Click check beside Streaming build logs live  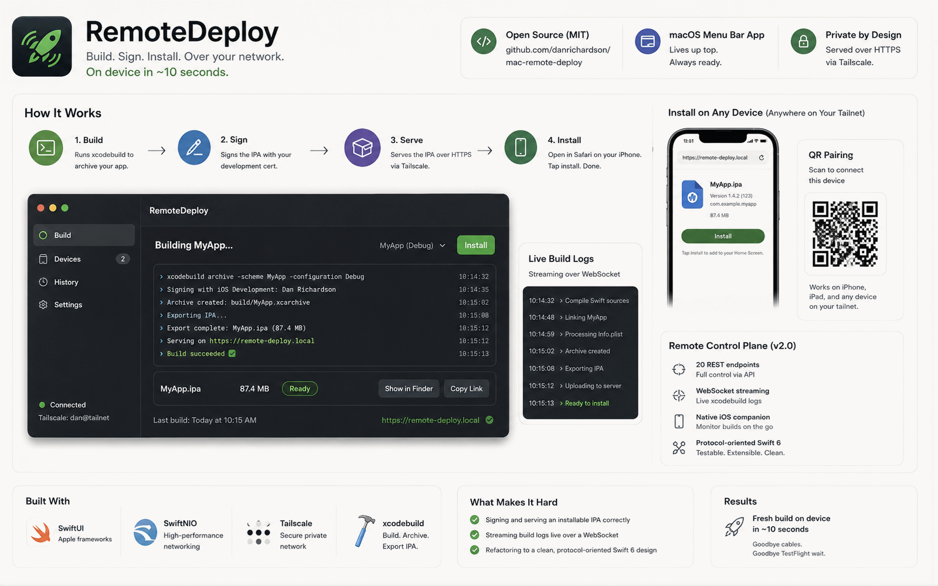[475, 535]
